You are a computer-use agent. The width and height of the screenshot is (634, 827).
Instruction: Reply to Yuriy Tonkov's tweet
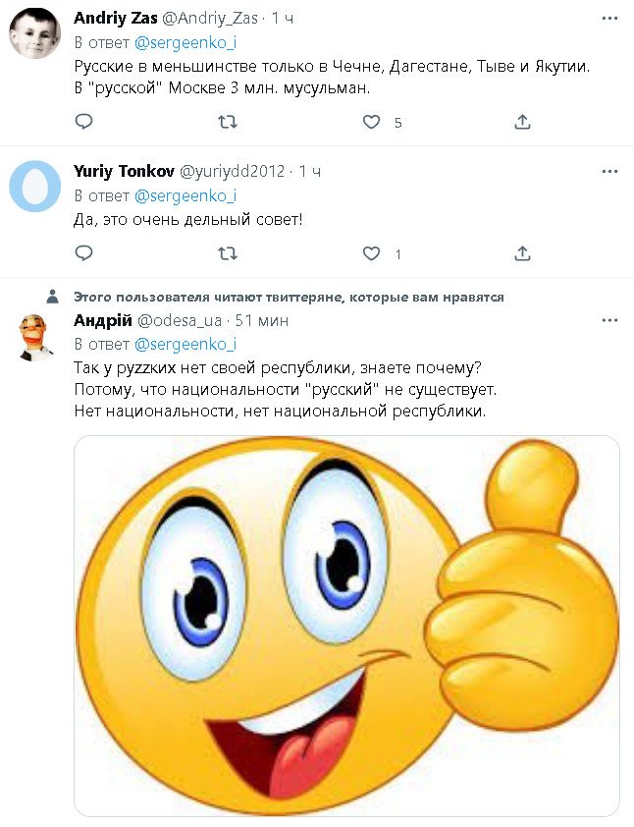pyautogui.click(x=84, y=253)
